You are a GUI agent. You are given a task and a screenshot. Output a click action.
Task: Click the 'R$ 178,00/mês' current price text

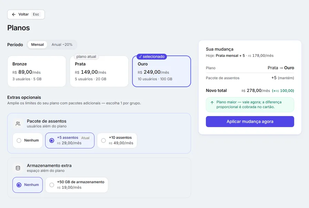point(260,56)
